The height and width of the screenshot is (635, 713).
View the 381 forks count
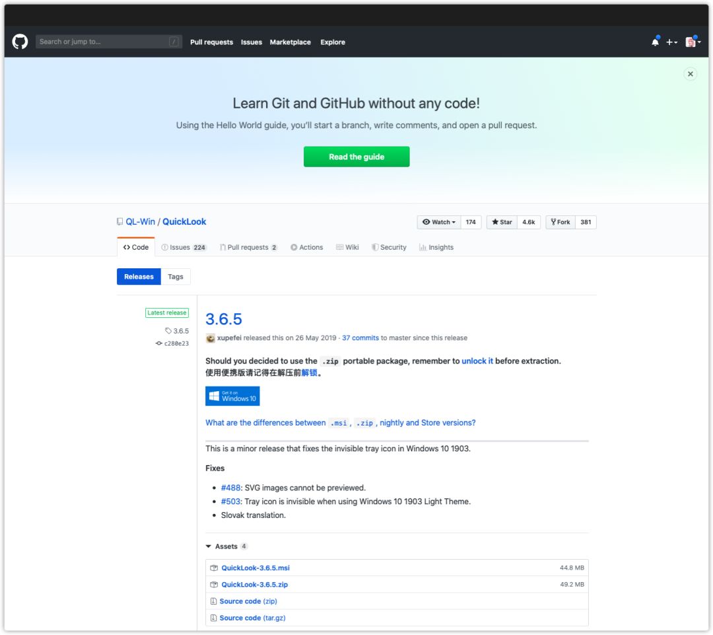(586, 222)
